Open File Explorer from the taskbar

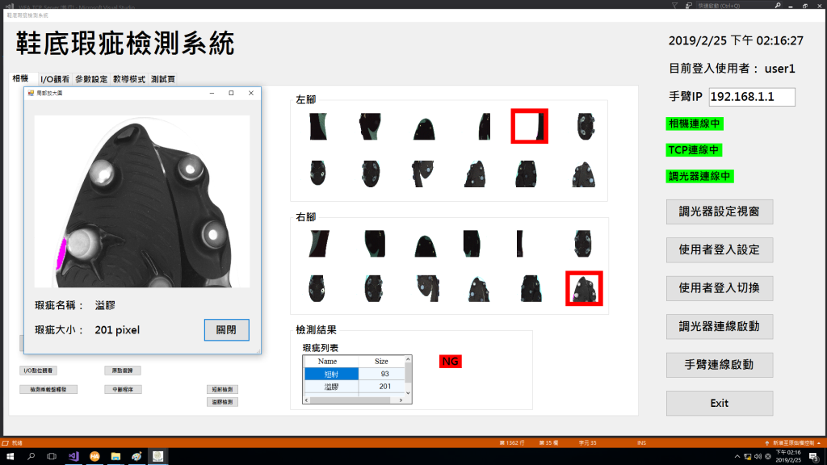[x=115, y=456]
